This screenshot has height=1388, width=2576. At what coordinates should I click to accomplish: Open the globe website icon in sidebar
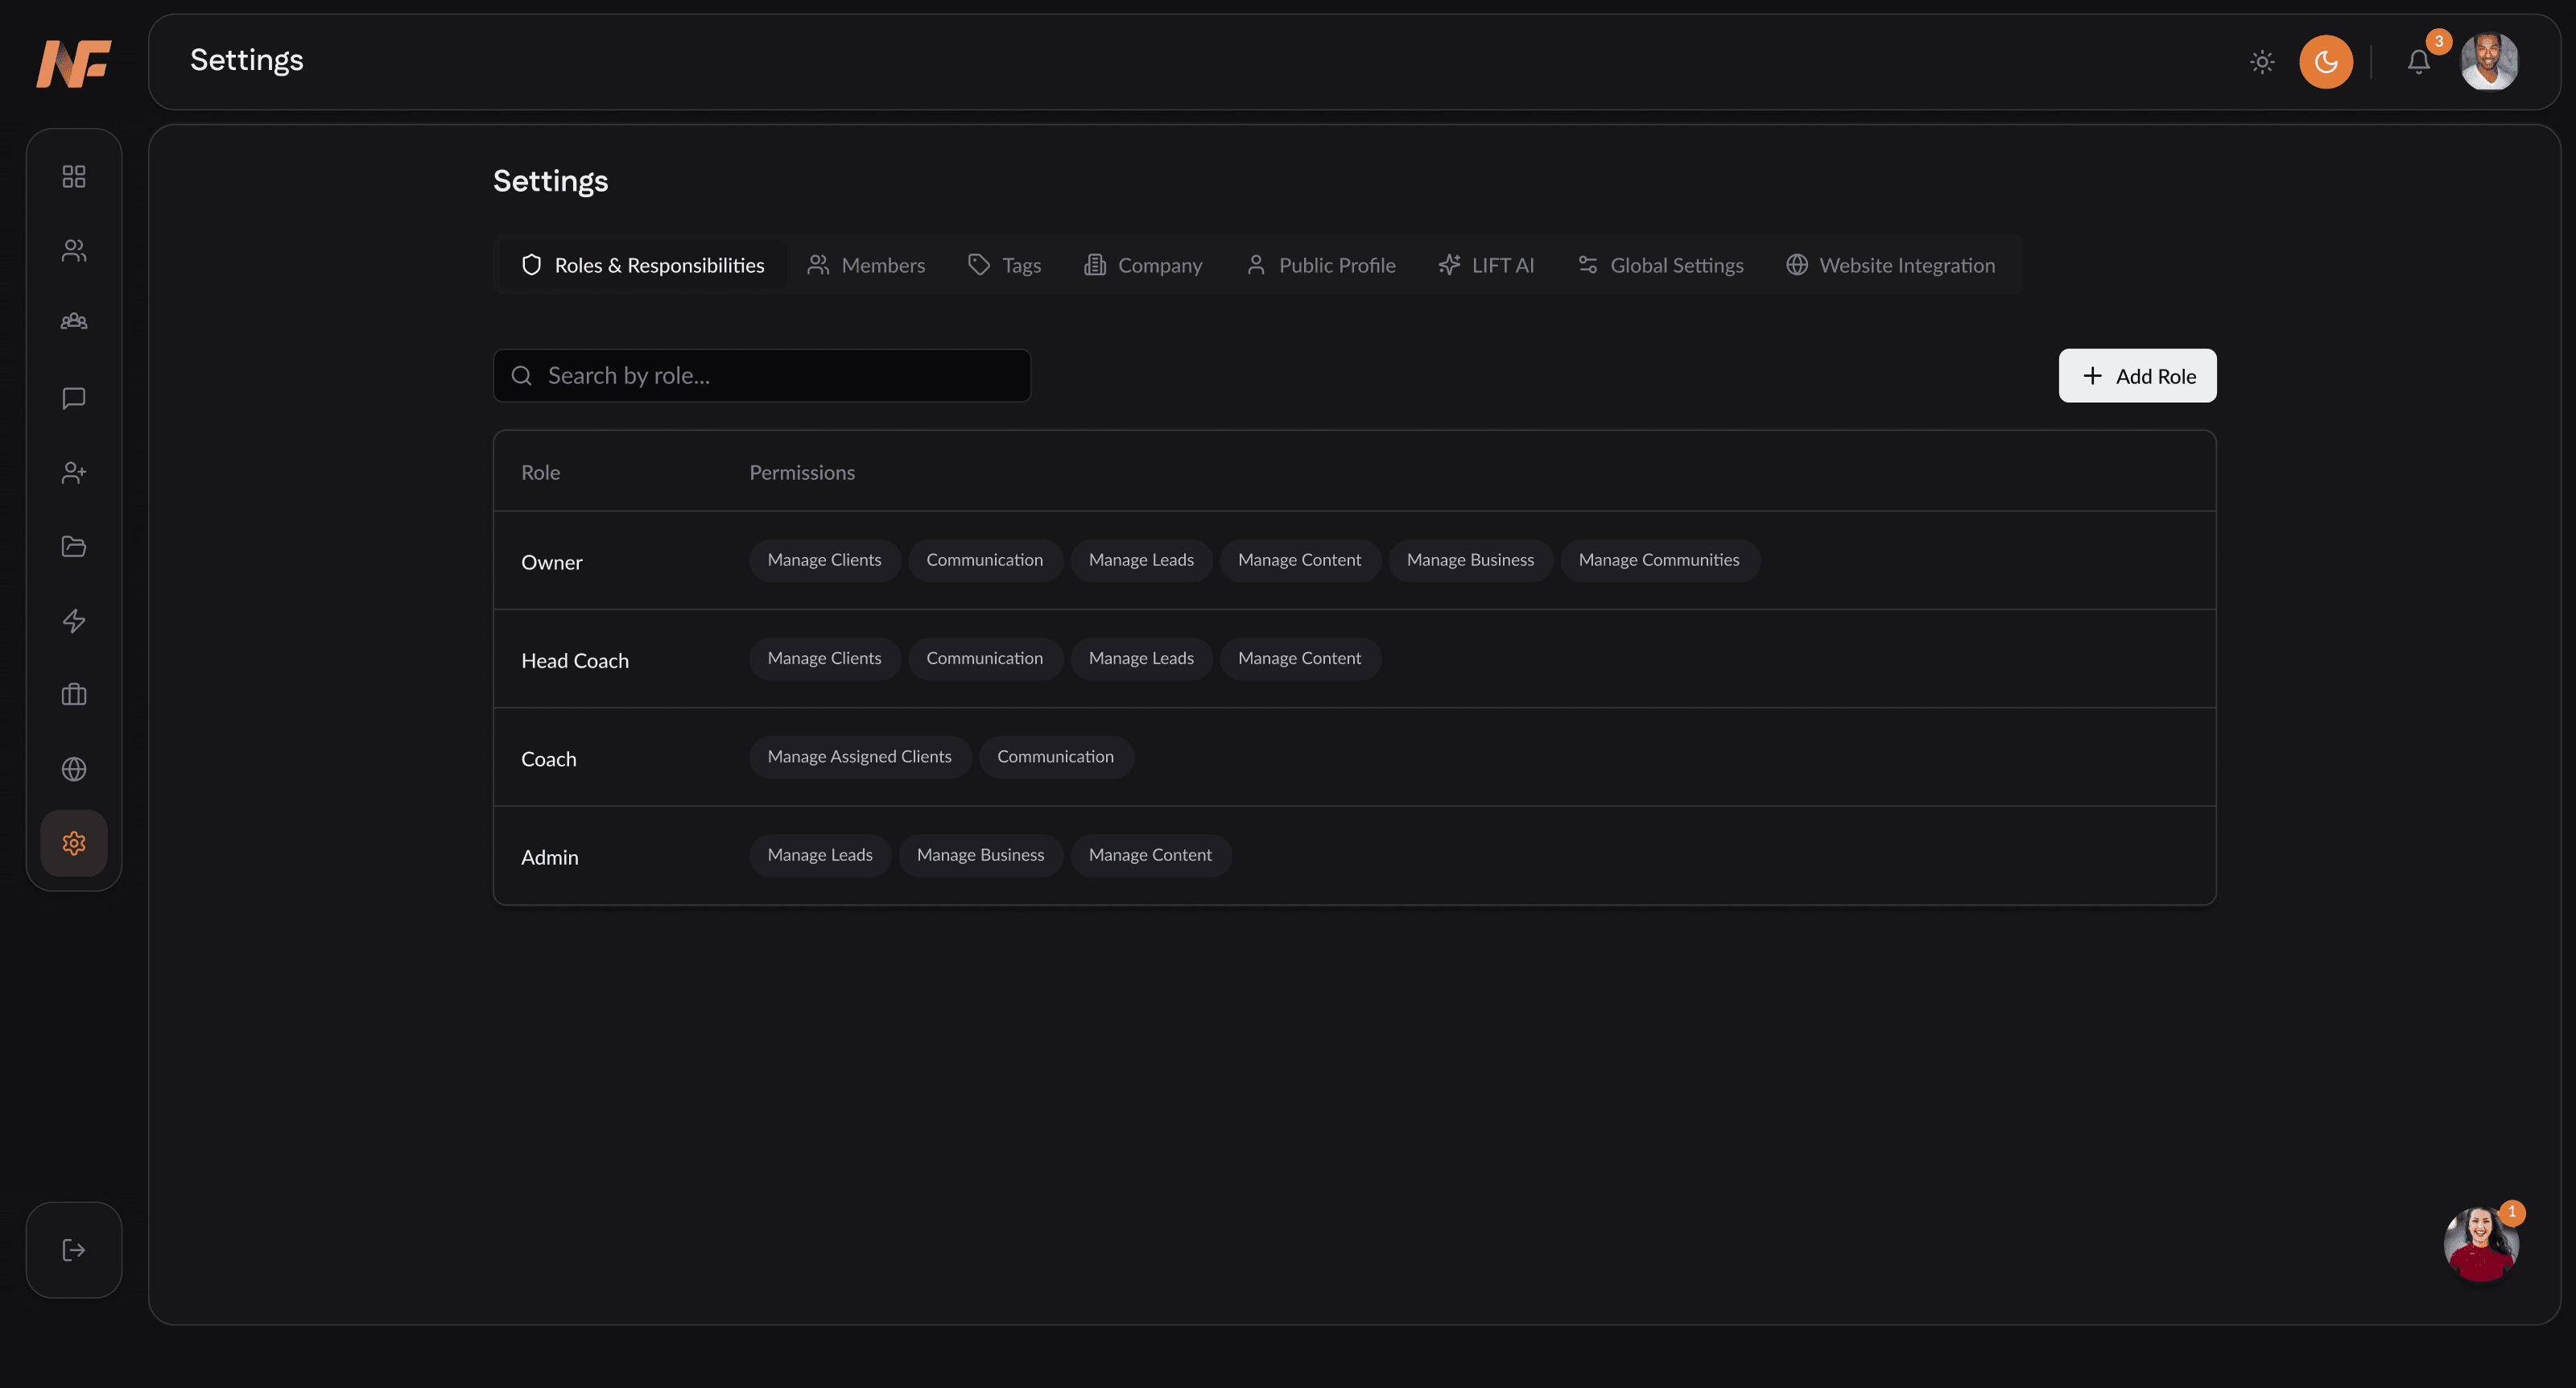tap(74, 769)
